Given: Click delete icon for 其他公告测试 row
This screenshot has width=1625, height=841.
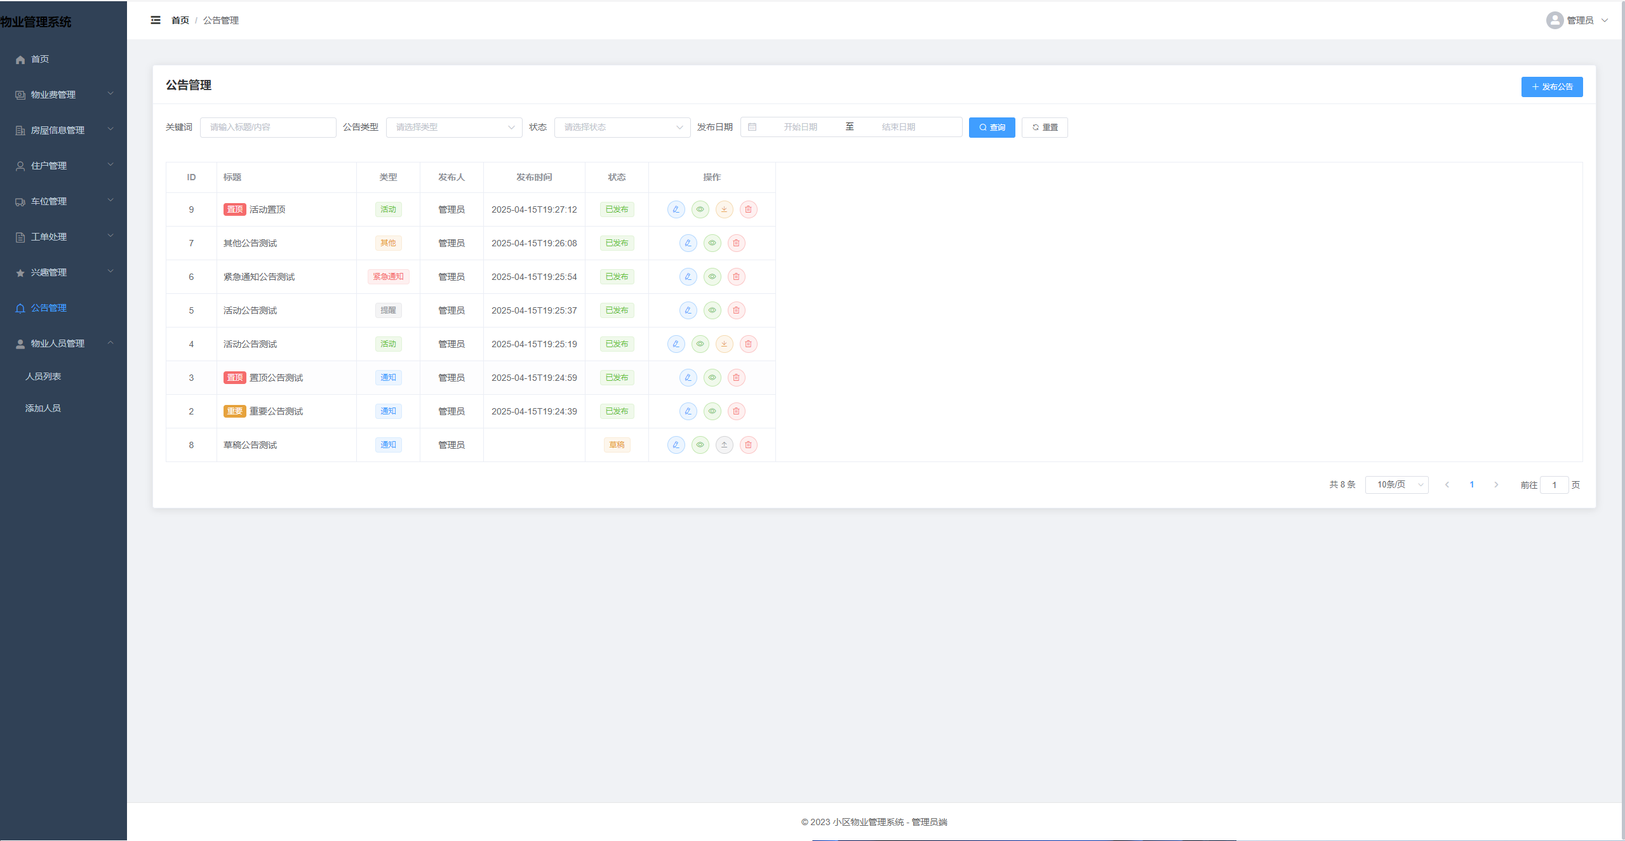Looking at the screenshot, I should 736,243.
